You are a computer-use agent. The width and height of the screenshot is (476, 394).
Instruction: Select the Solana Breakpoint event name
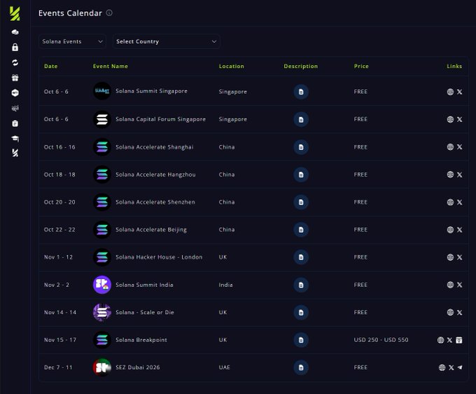(x=141, y=340)
